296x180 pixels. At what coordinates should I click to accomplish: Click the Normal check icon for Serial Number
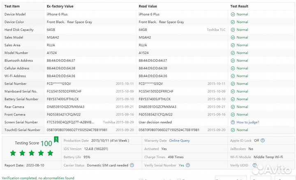[233, 84]
